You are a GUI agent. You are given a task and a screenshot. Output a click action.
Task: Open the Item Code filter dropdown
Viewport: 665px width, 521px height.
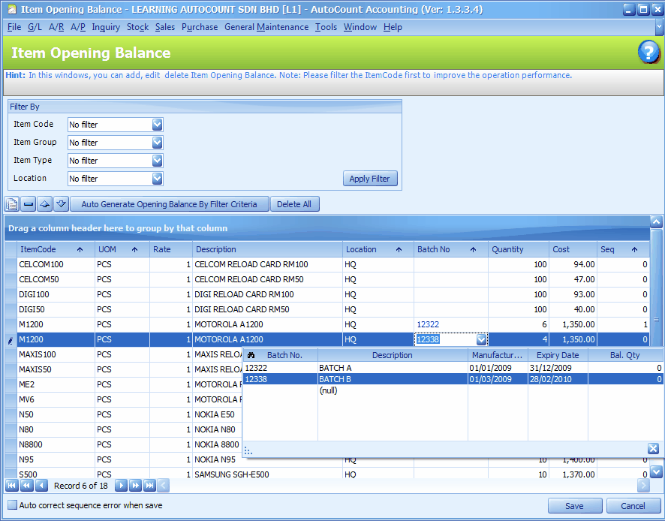point(158,125)
